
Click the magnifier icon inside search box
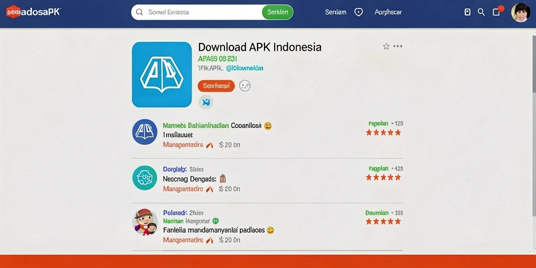tap(139, 13)
